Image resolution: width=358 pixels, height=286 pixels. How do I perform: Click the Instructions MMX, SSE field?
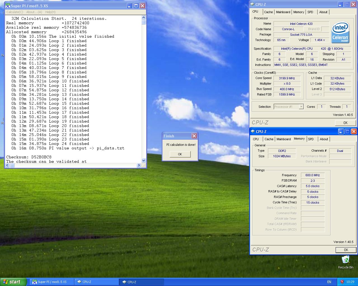tap(312, 65)
